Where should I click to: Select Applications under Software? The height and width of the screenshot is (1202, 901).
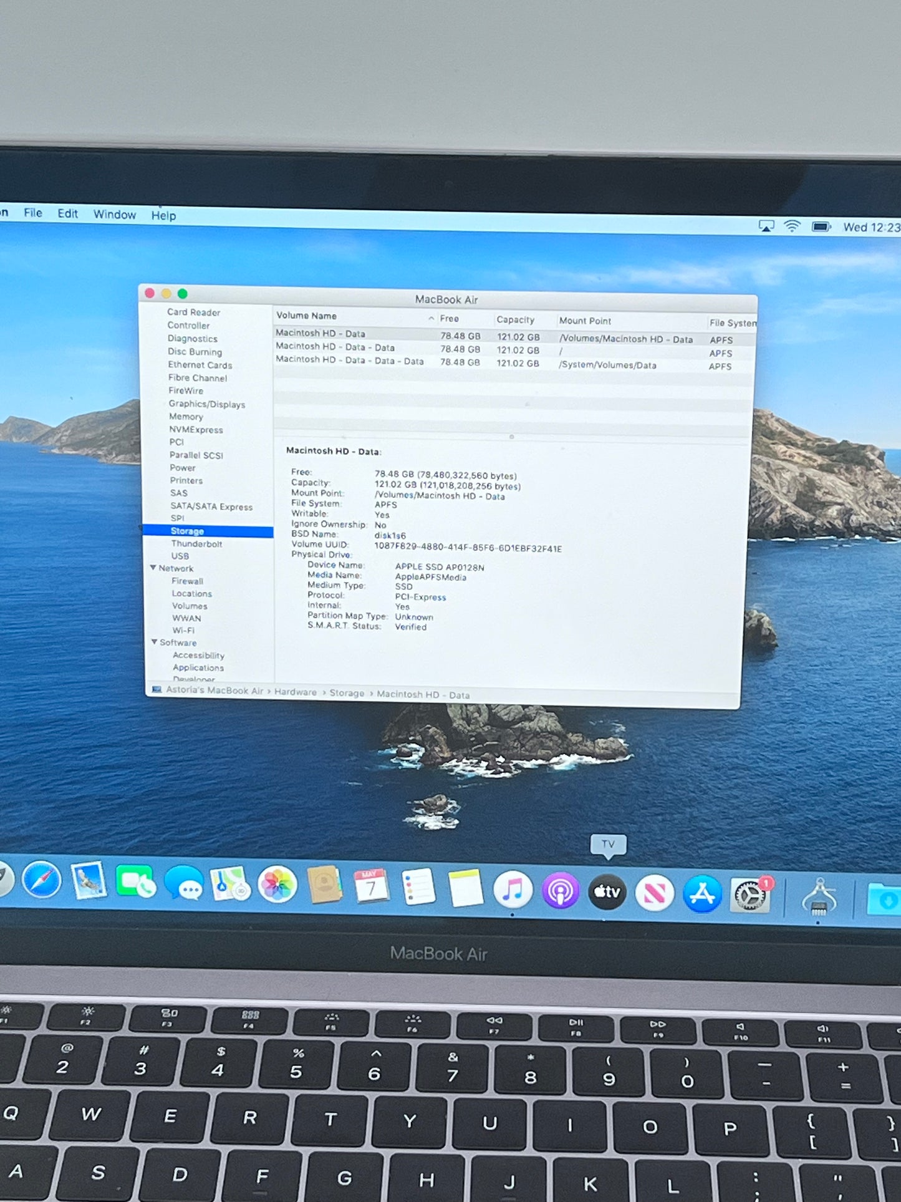198,667
